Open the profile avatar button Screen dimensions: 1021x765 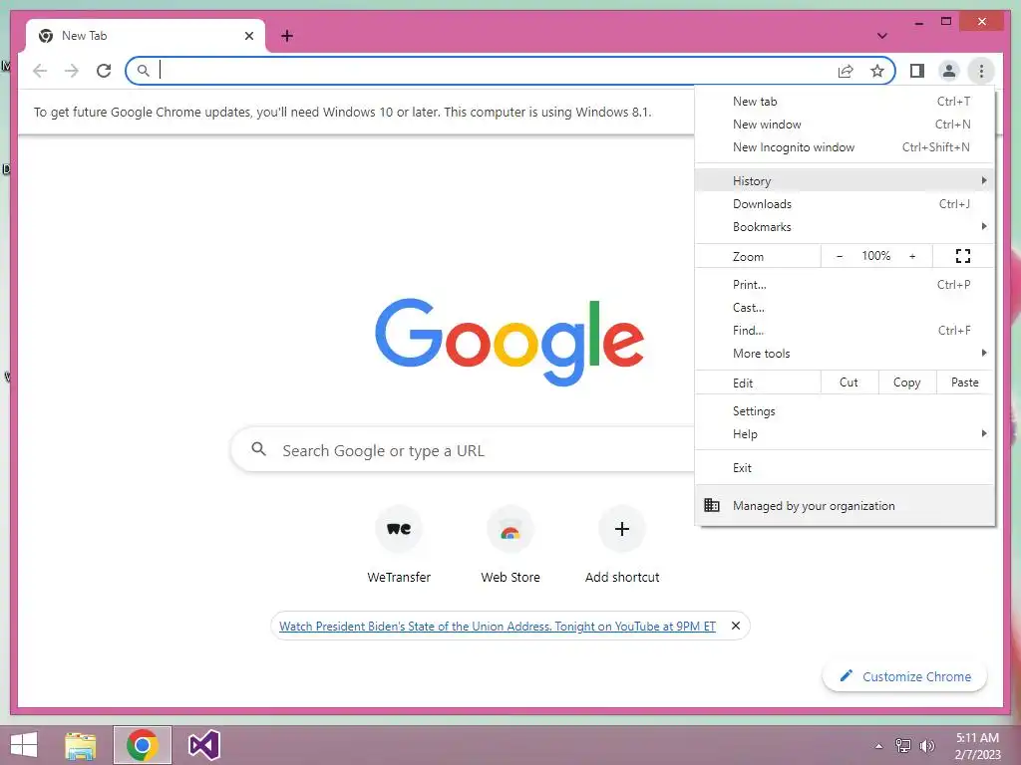pos(949,71)
